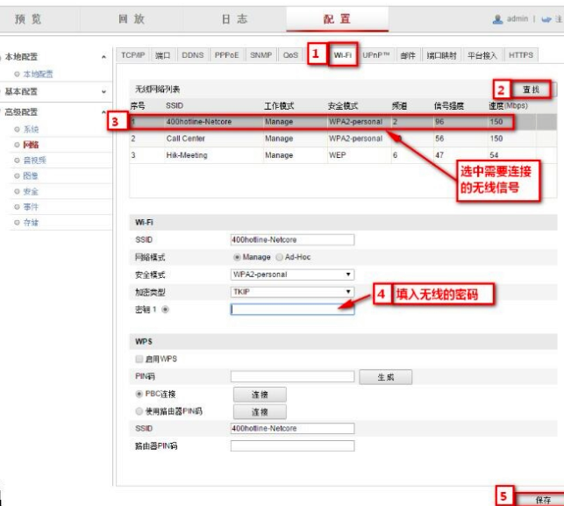Open 事件 (Event) in sidebar
This screenshot has height=506, width=564.
tap(31, 207)
